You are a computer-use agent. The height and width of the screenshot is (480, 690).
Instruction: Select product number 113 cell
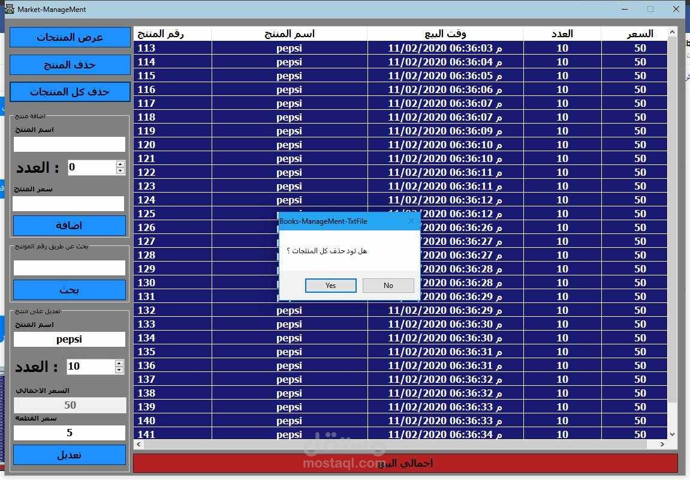[173, 48]
